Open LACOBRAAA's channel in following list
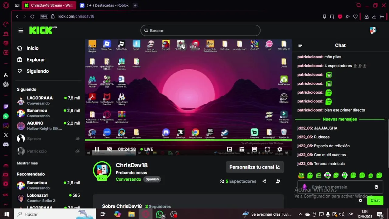Screen dimensions: 389x219 [x=48, y=100]
